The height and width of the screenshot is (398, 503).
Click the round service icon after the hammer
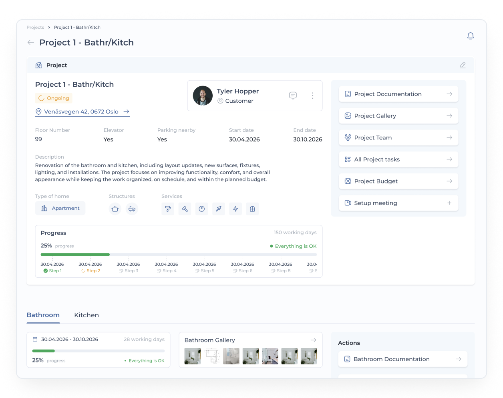point(202,209)
